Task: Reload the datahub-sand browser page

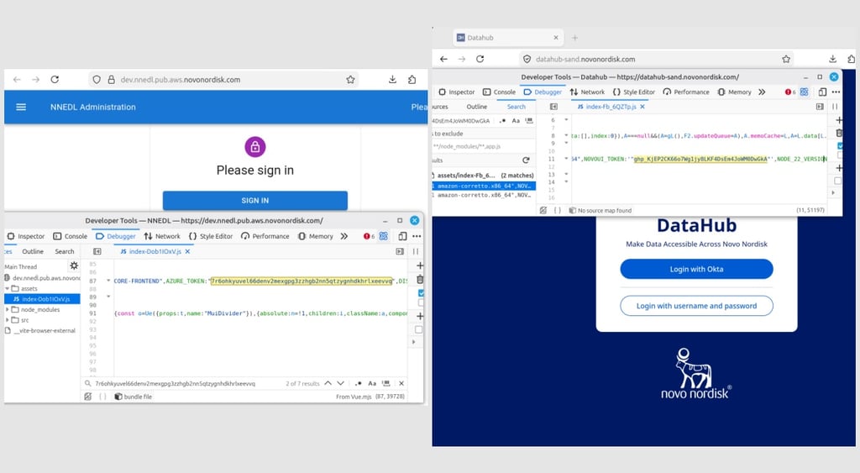Action: coord(480,59)
